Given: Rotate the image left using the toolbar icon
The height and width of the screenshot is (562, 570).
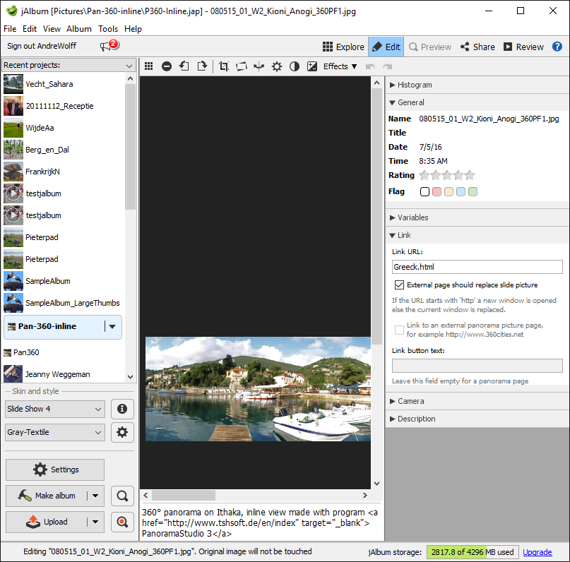Looking at the screenshot, I should pyautogui.click(x=184, y=66).
